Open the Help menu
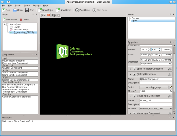Image resolution: width=177 pixels, height=136 pixels. tap(45, 6)
